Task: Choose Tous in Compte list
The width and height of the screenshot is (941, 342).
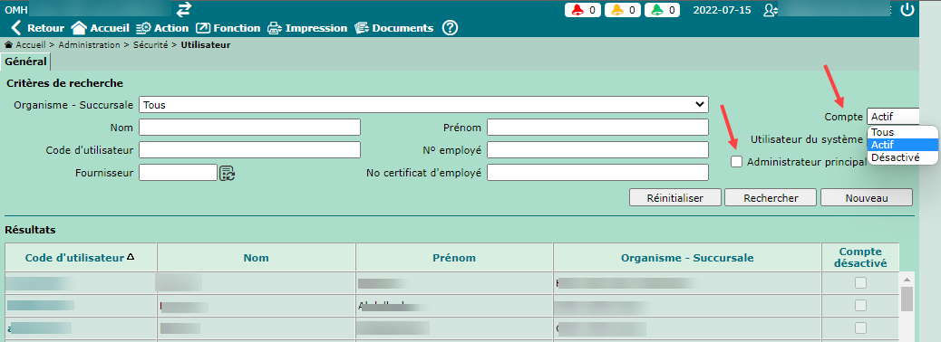Action: click(903, 132)
